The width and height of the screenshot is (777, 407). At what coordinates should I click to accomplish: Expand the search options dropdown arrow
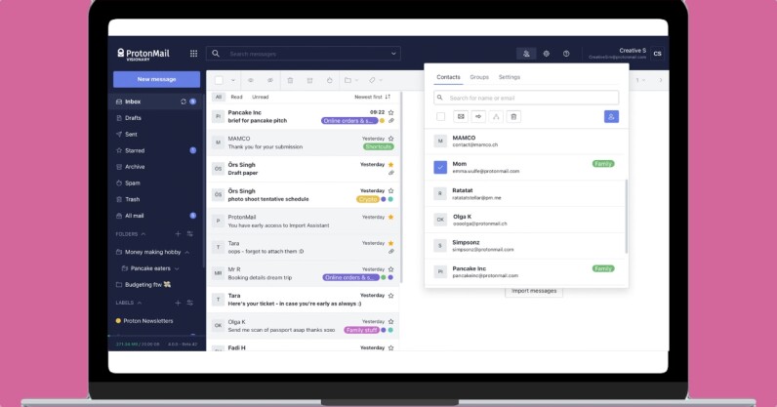[x=393, y=54]
